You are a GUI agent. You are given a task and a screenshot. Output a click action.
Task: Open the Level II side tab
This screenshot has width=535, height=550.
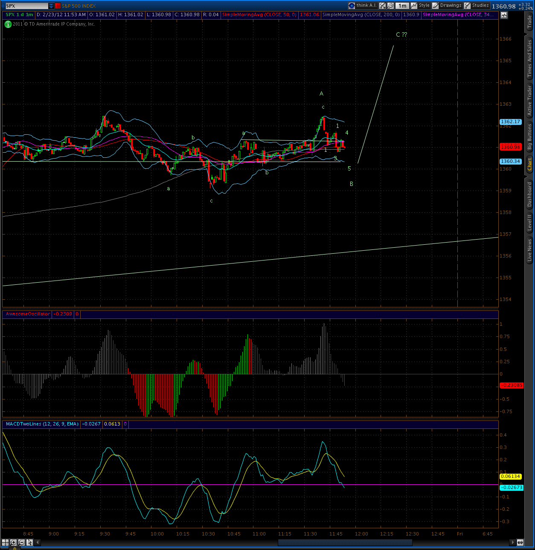tap(529, 223)
